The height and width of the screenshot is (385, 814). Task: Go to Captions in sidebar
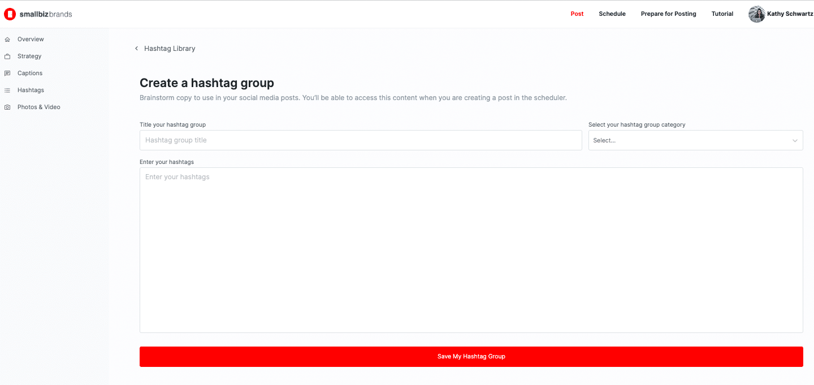click(30, 73)
